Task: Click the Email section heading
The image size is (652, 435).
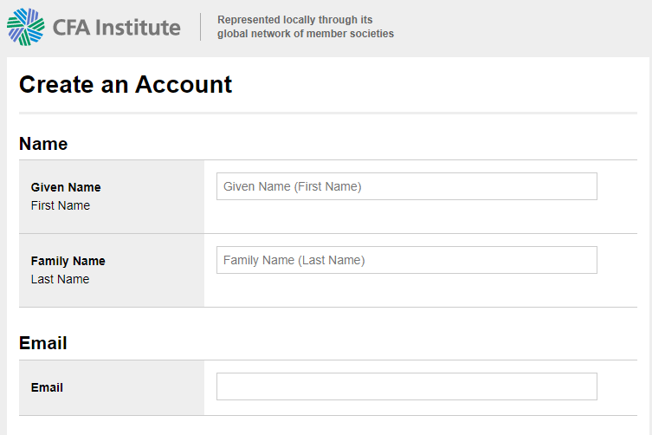Action: (x=42, y=343)
